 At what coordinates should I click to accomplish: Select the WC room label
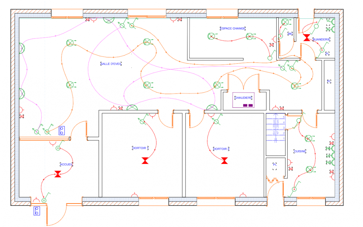[290, 34]
